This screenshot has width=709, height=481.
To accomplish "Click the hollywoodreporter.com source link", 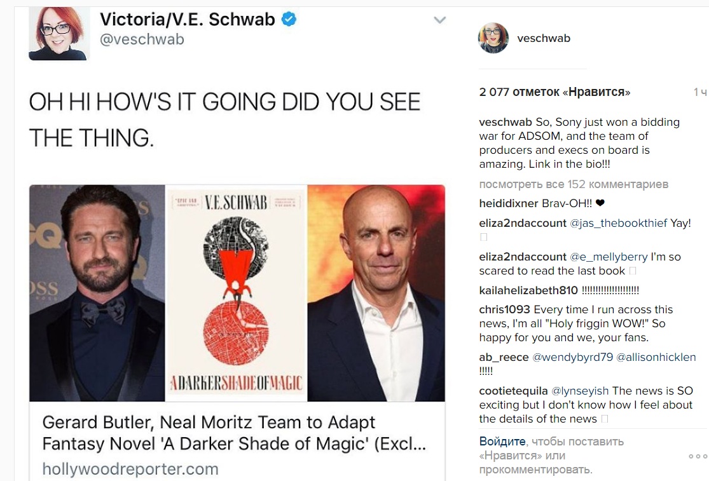I will tap(130, 469).
